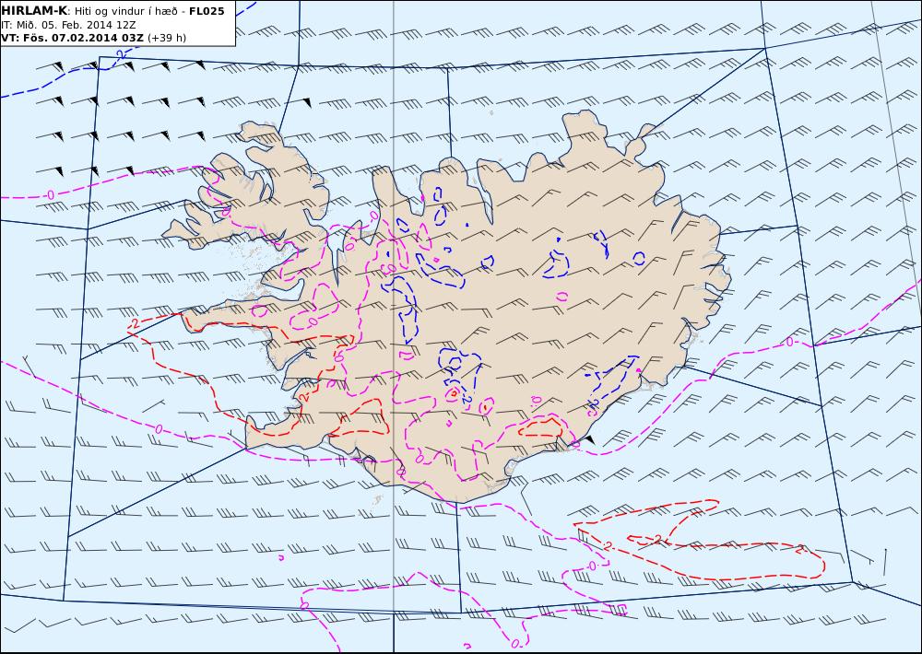922x654 pixels.
Task: Click the '(+39 h)' forecast offset text
Action: click(x=166, y=38)
